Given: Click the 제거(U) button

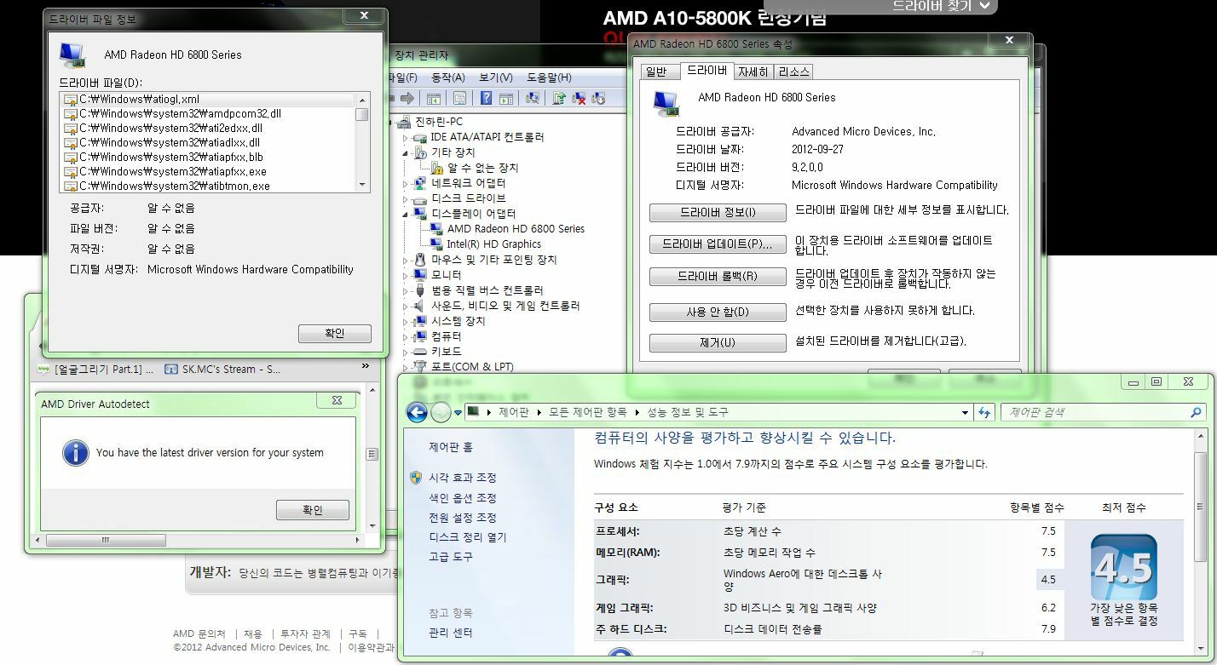Looking at the screenshot, I should click(718, 342).
